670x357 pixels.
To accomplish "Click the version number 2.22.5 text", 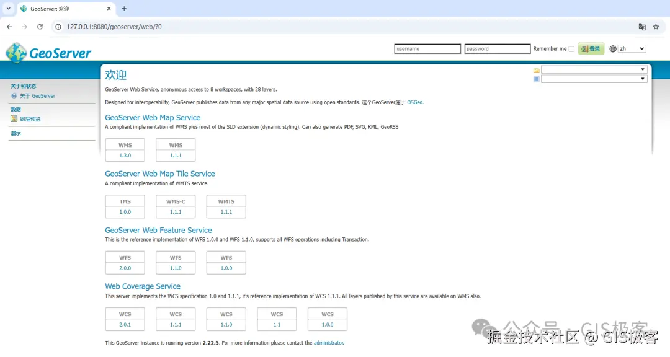I will click(x=211, y=343).
